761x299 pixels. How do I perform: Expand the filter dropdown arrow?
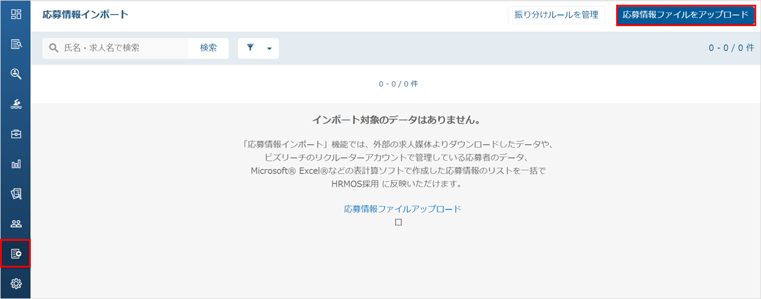(x=269, y=49)
